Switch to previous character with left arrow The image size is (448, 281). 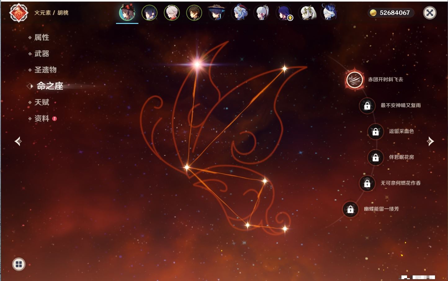(18, 141)
